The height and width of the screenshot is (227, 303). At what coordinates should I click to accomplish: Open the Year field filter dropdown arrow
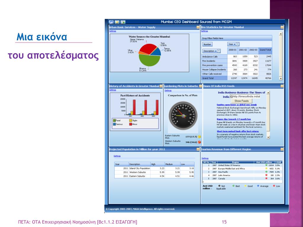tap(238, 44)
